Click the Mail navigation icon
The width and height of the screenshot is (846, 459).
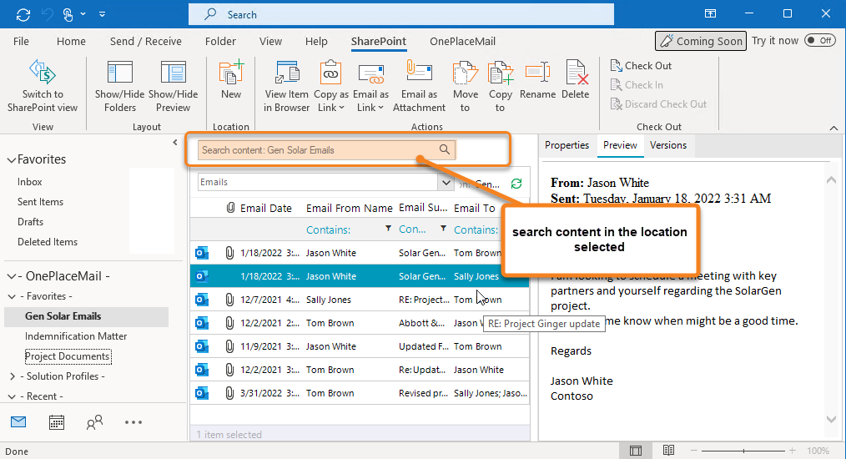(18, 421)
